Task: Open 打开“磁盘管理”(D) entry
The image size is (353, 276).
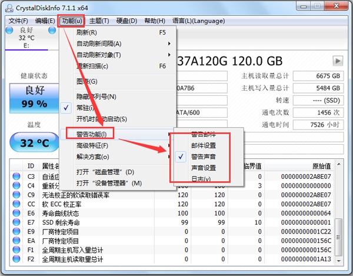Action: click(118, 172)
